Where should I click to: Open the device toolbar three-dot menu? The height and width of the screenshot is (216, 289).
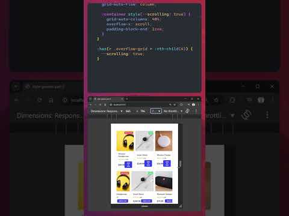point(196,111)
